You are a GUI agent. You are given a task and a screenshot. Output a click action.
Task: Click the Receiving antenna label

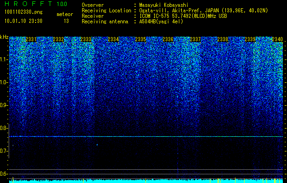105,22
